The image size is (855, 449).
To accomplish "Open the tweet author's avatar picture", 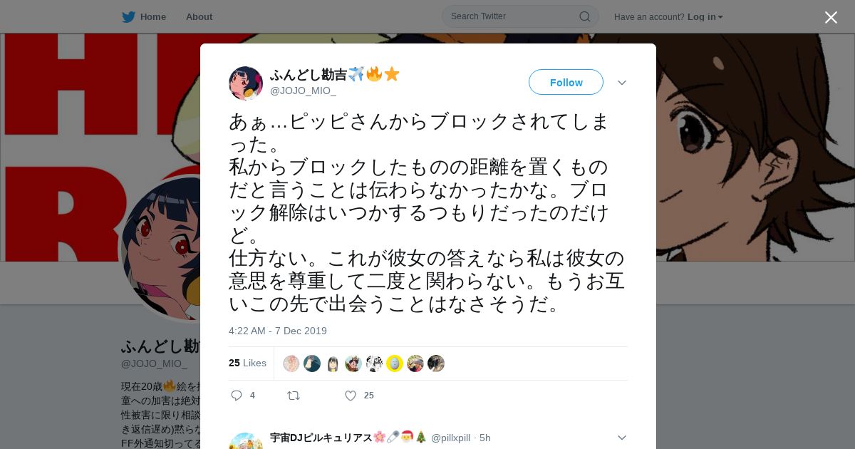I will [246, 83].
